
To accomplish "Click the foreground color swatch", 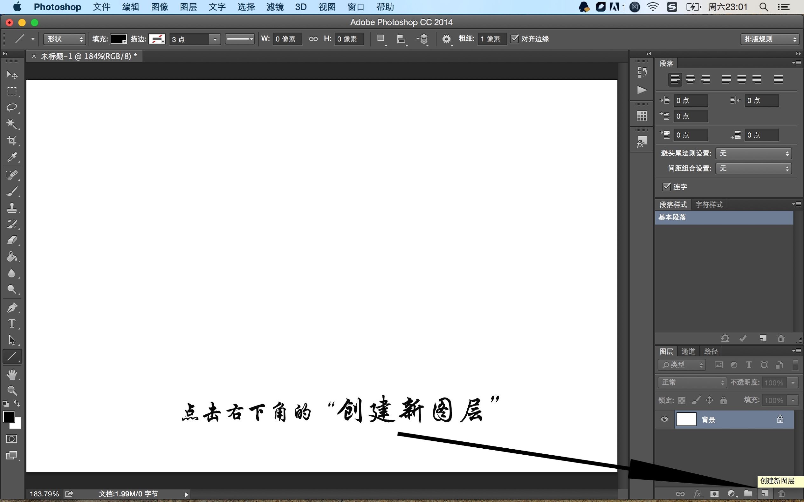I will (x=9, y=417).
